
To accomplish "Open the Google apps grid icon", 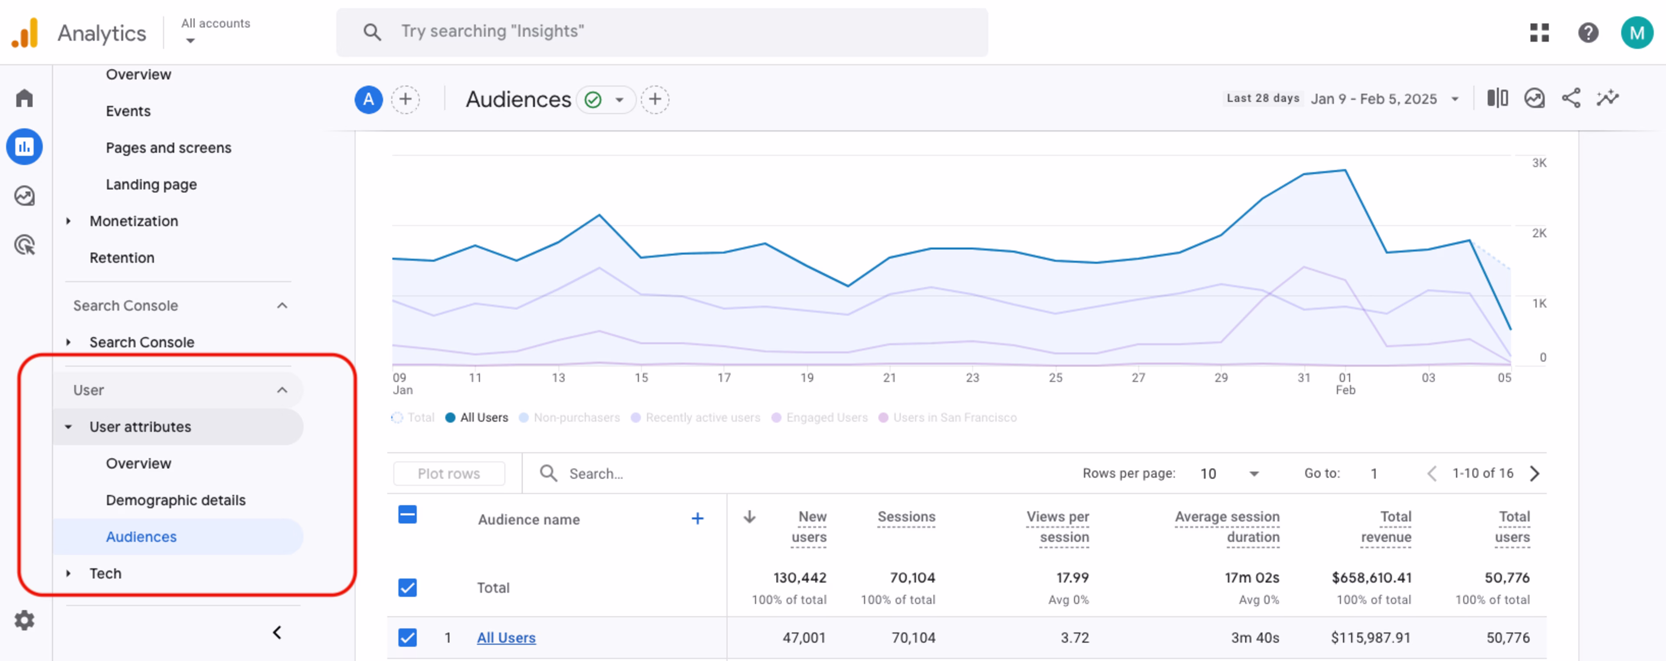I will click(x=1539, y=33).
